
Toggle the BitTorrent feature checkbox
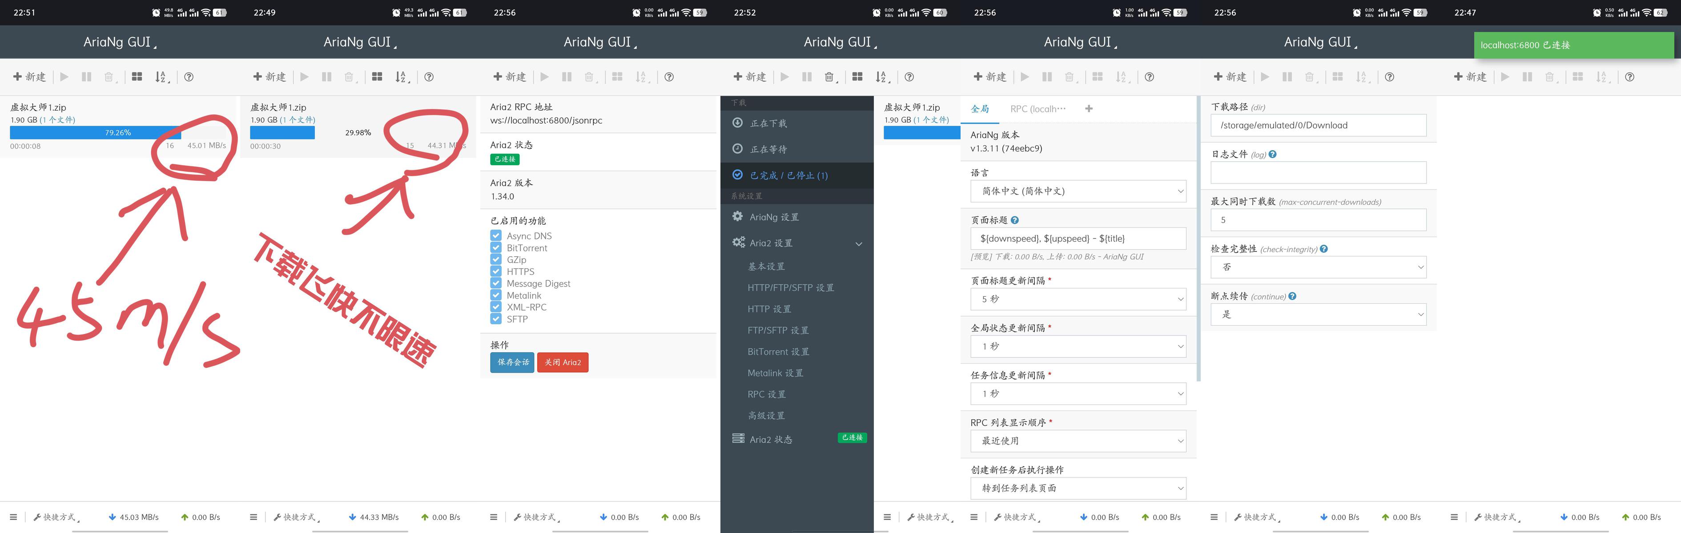point(496,247)
